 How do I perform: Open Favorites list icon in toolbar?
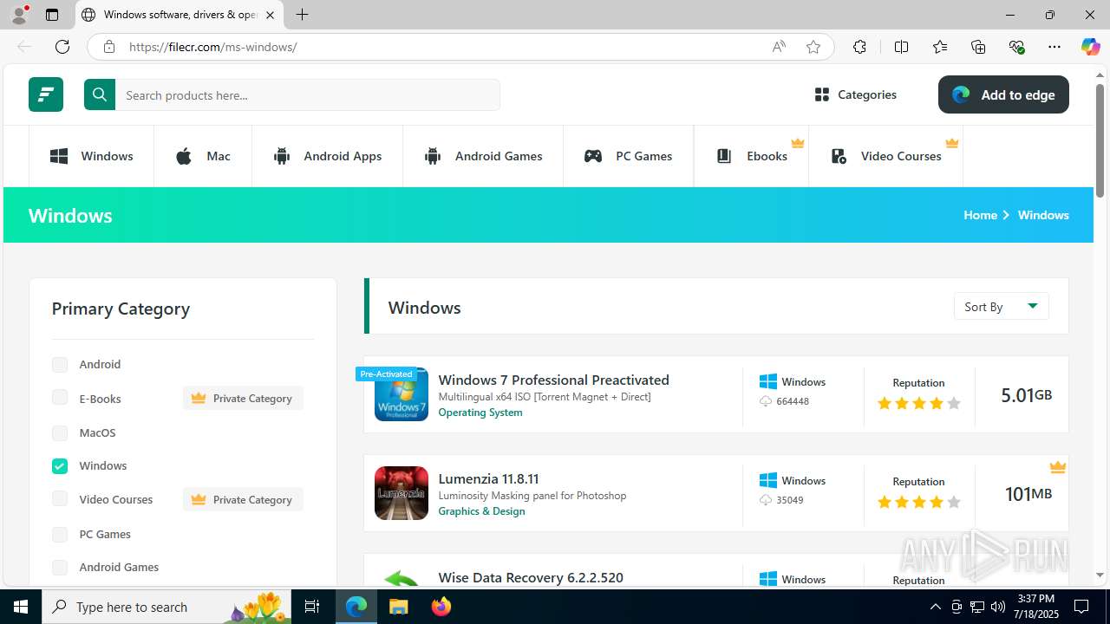pos(940,47)
